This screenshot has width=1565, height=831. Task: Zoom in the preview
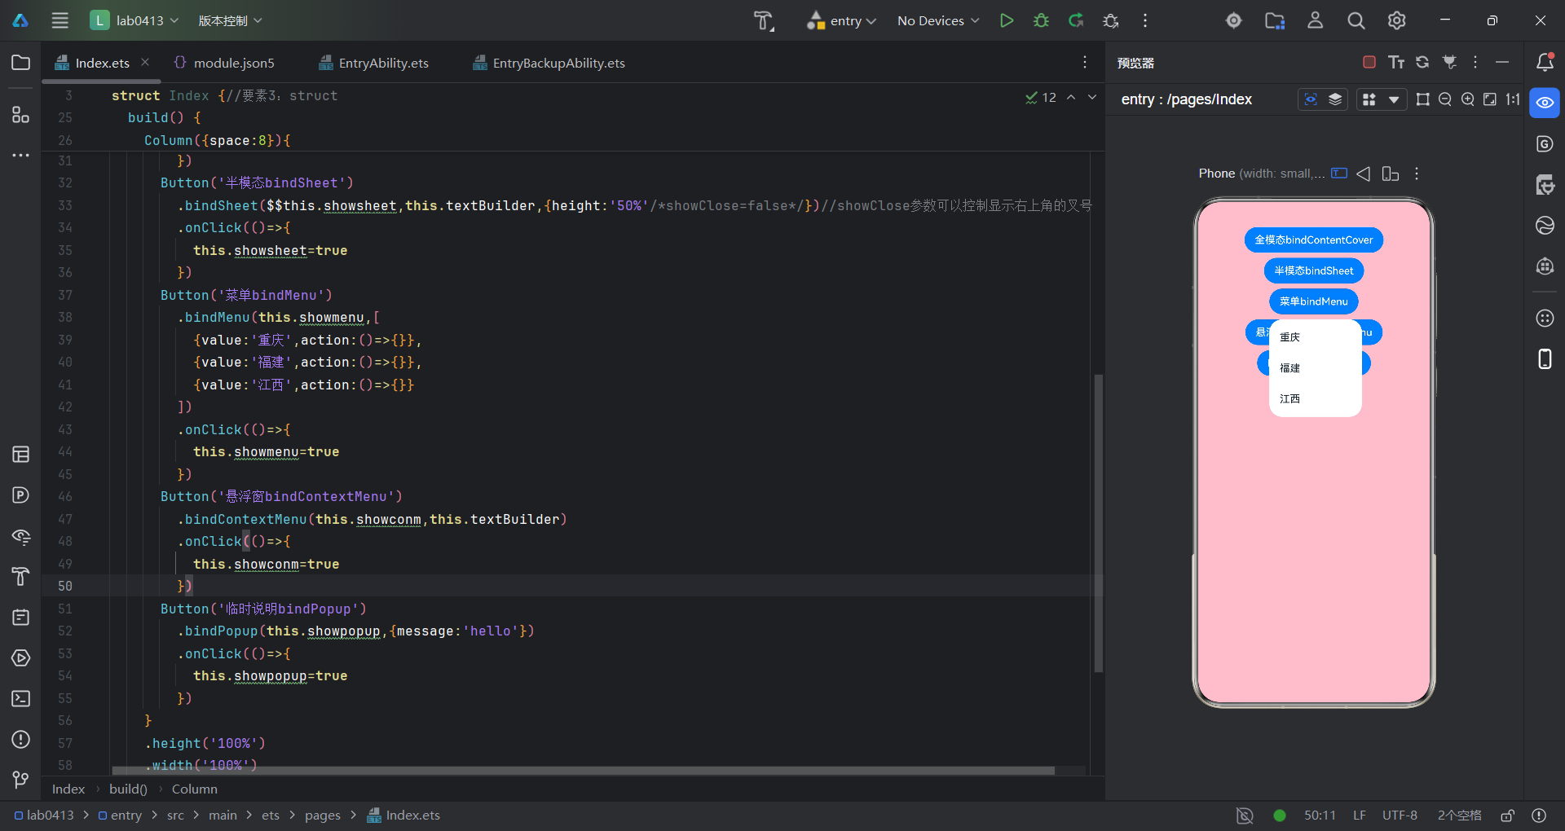[1468, 99]
